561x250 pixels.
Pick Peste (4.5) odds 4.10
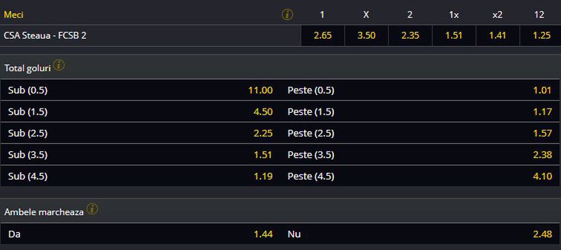click(420, 176)
